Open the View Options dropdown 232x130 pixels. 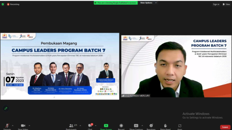tap(148, 3)
